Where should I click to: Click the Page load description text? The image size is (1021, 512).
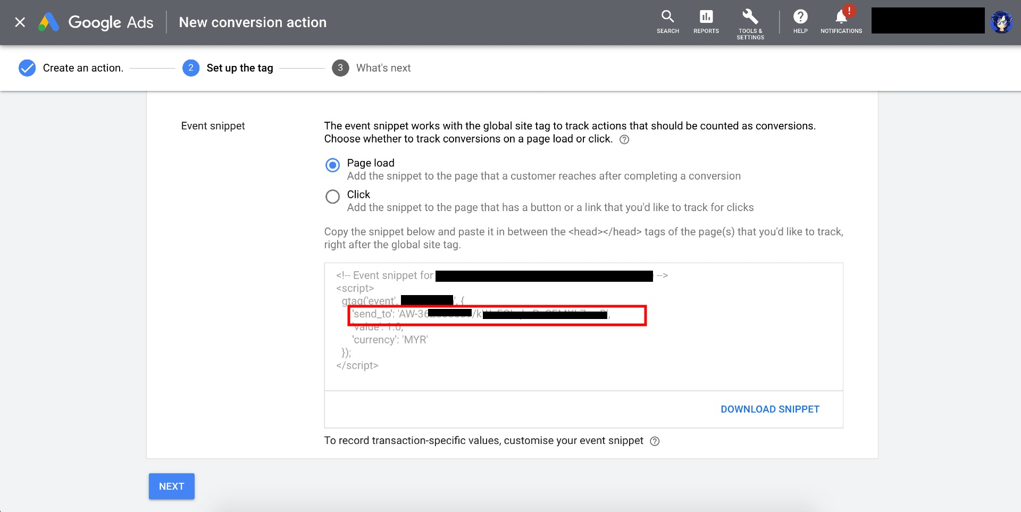tap(543, 176)
